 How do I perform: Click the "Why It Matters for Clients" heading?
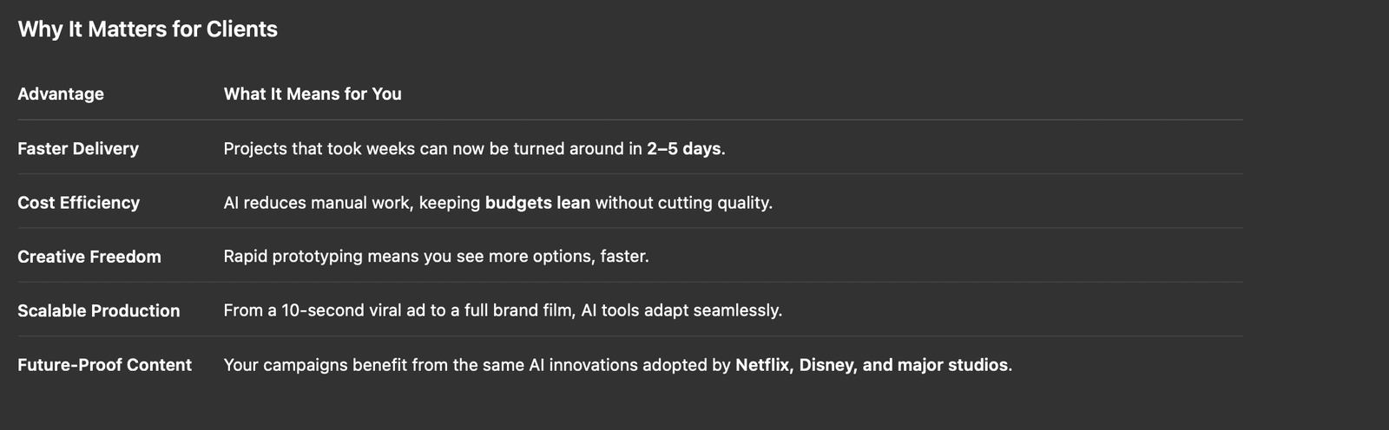click(x=148, y=29)
